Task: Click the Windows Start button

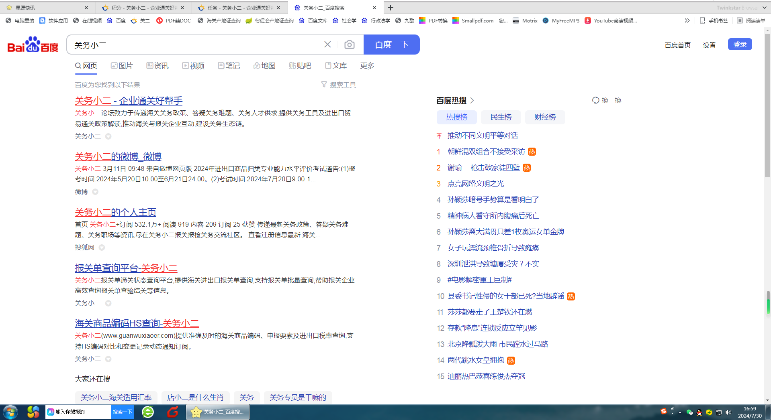Action: (10, 412)
